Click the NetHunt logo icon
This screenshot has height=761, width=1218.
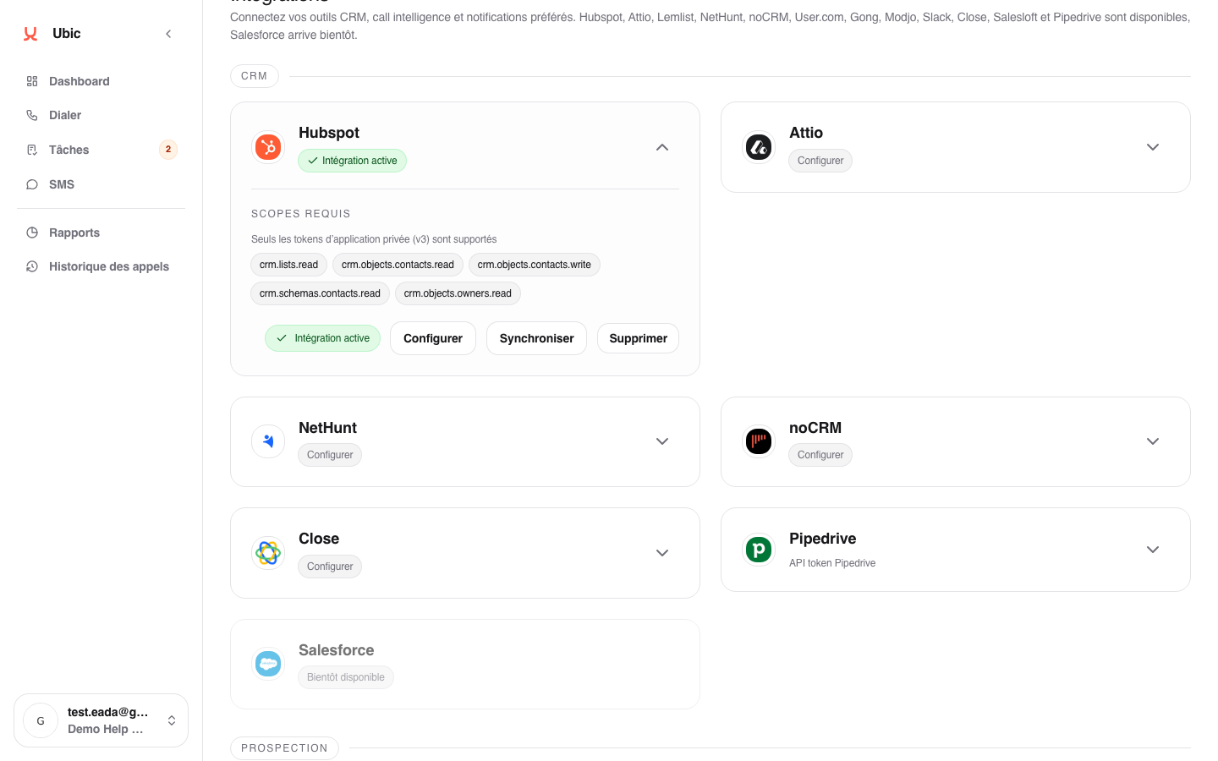(268, 441)
